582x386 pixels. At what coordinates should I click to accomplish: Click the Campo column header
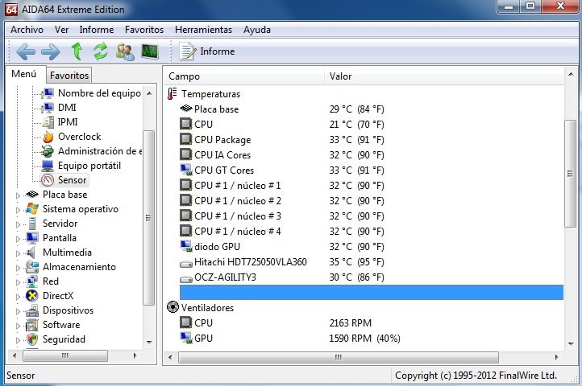[x=184, y=76]
